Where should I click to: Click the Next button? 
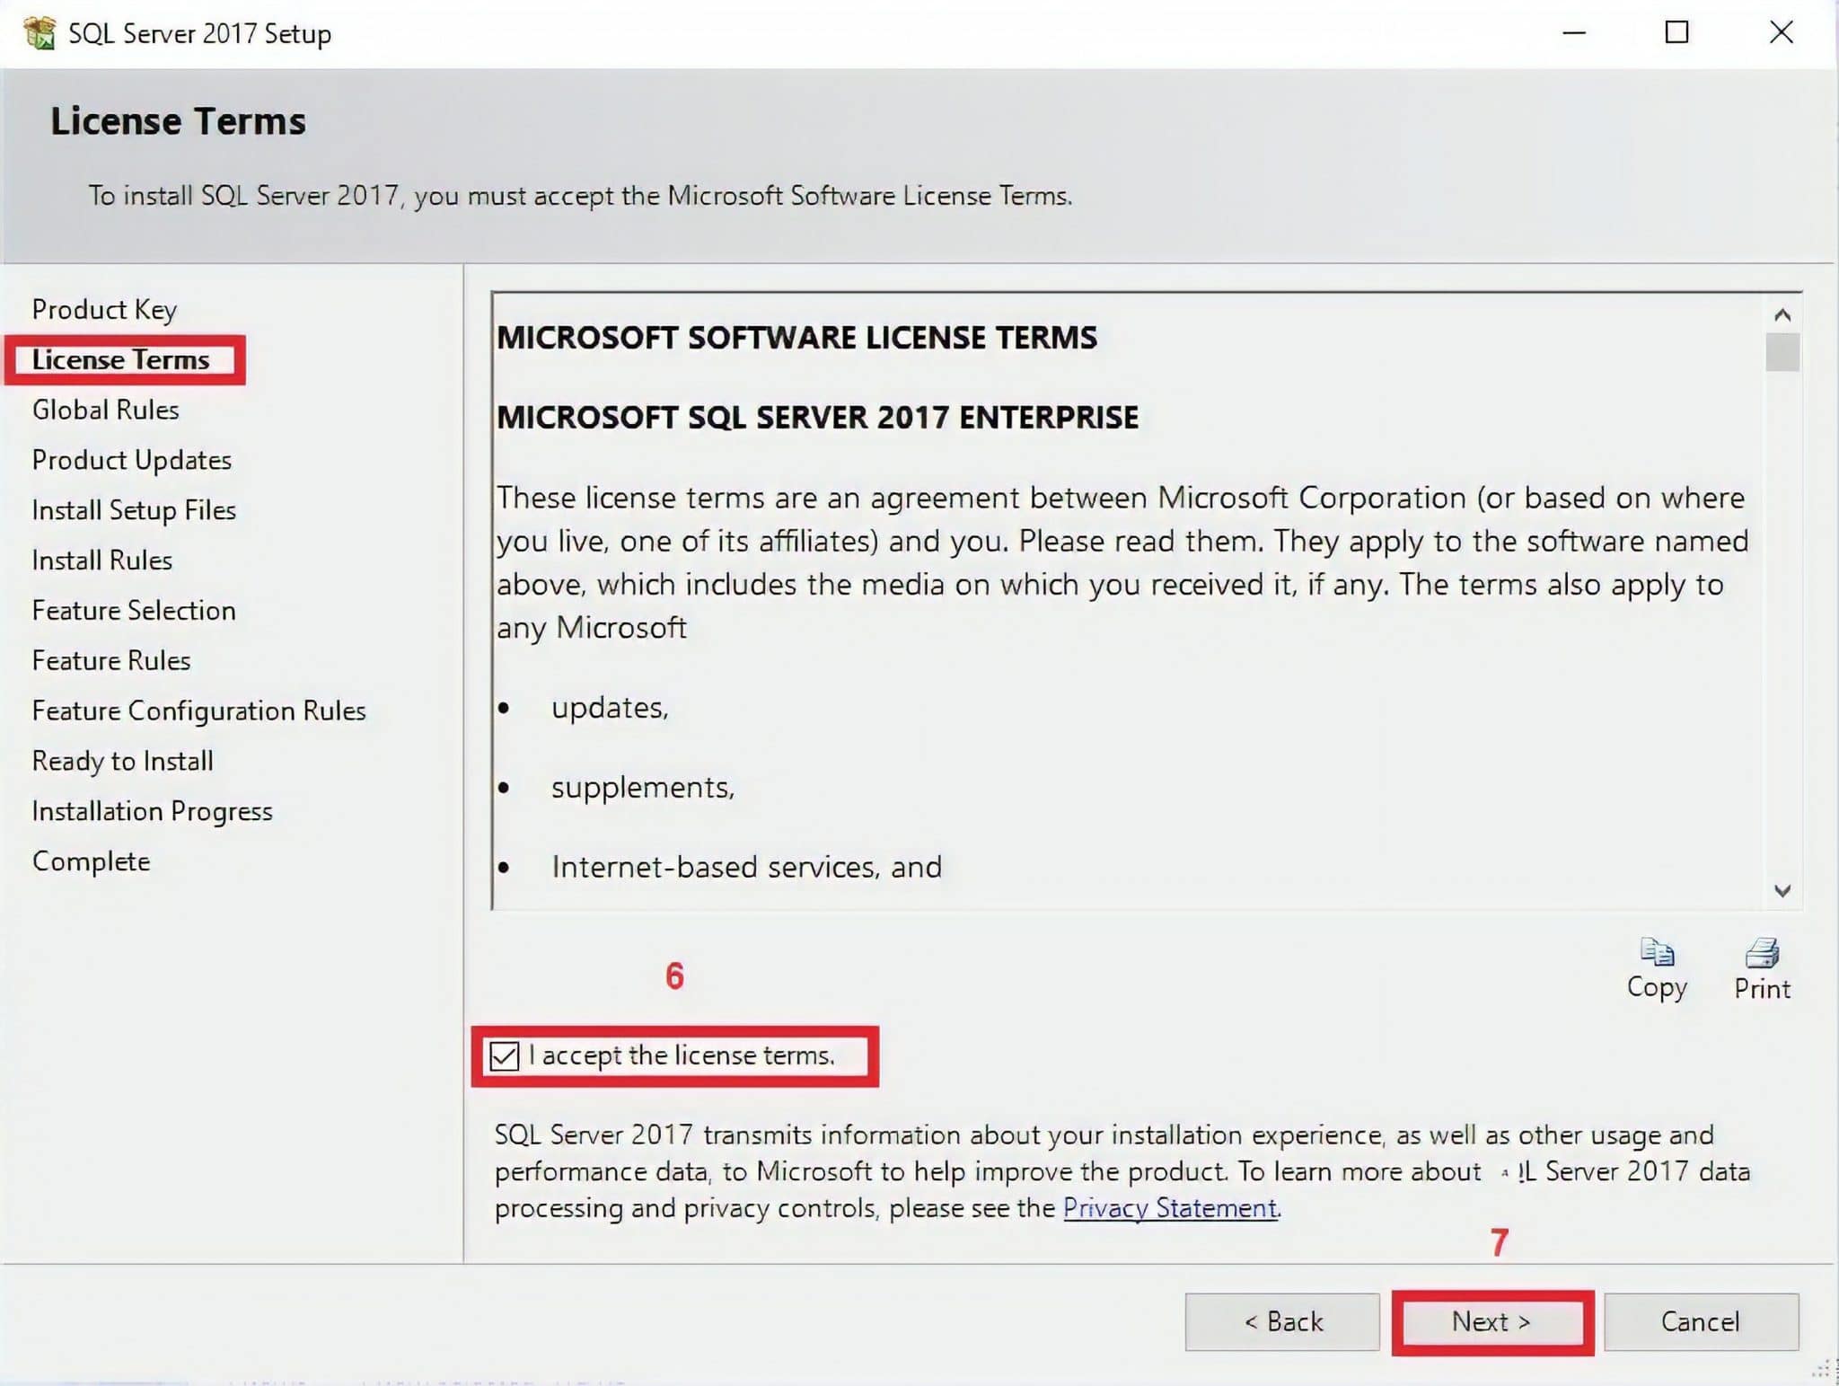(x=1491, y=1321)
